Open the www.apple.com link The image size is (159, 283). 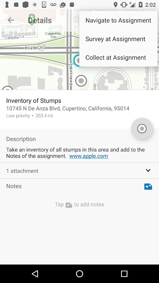pyautogui.click(x=89, y=156)
